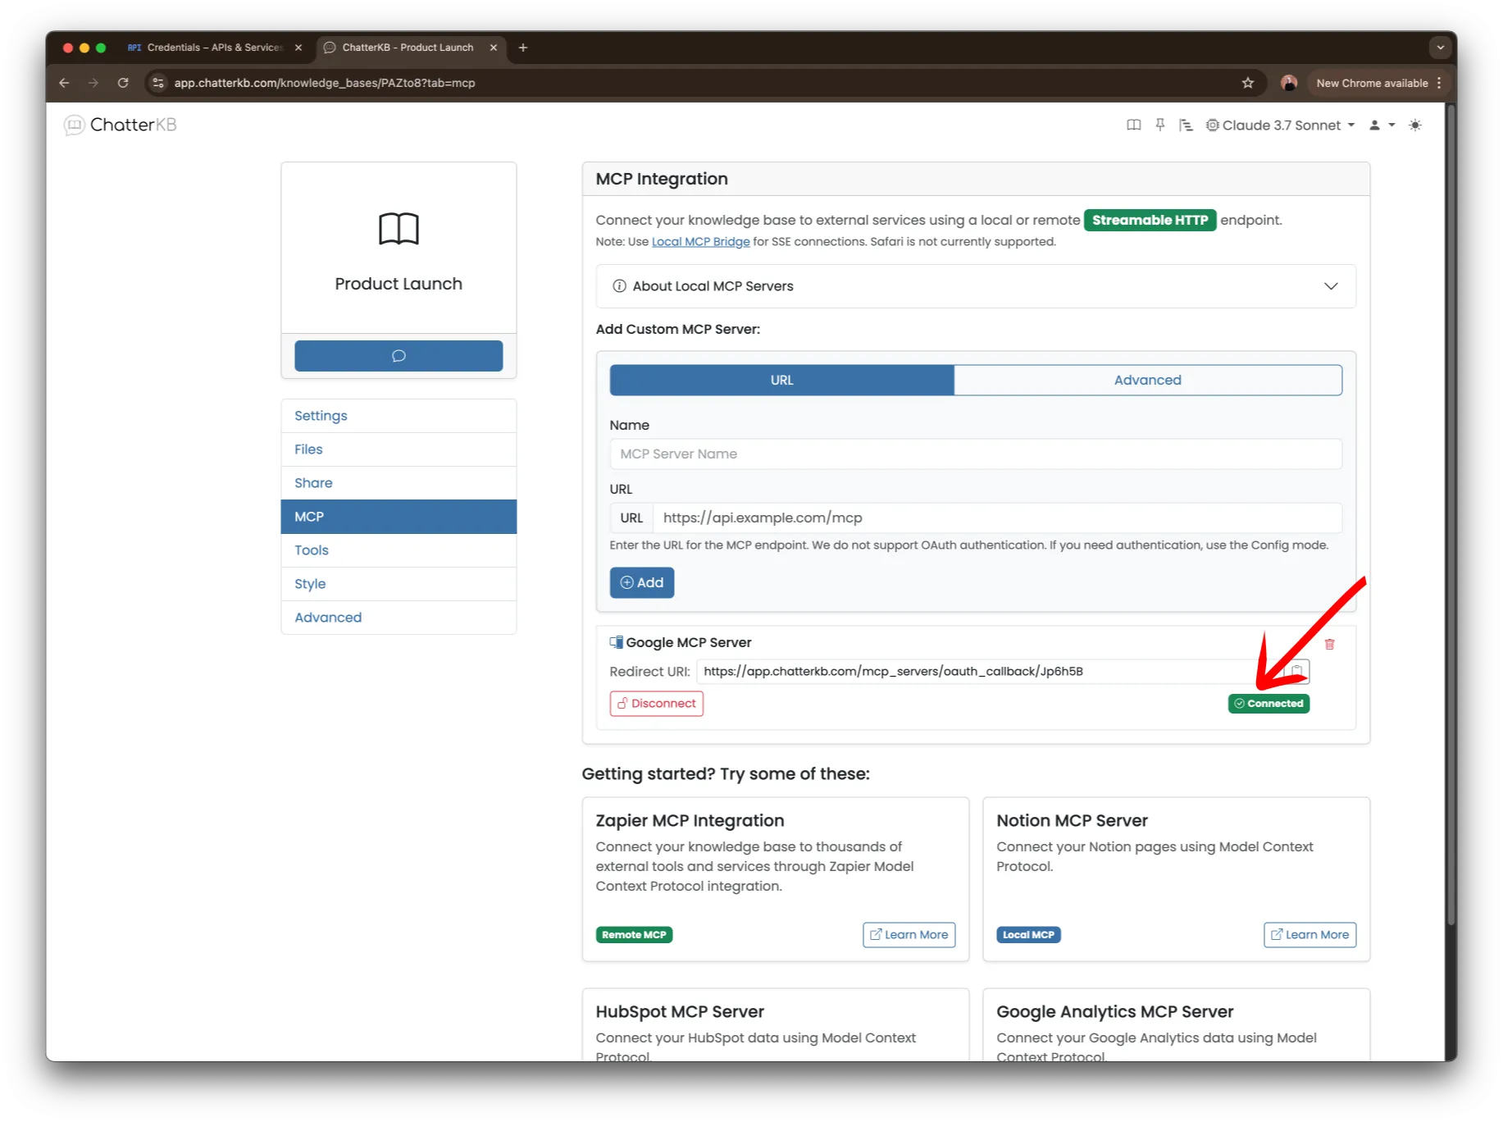Close the ChatterKB - Product Launch tab
Image resolution: width=1503 pixels, height=1122 pixels.
[x=494, y=48]
